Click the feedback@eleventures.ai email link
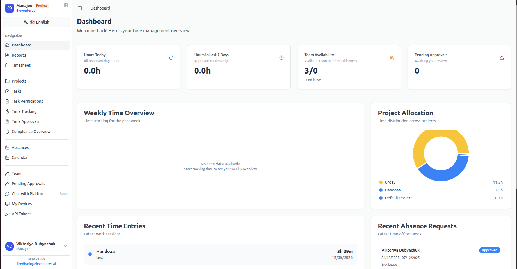Viewport: 517px width, 269px height. click(36, 264)
